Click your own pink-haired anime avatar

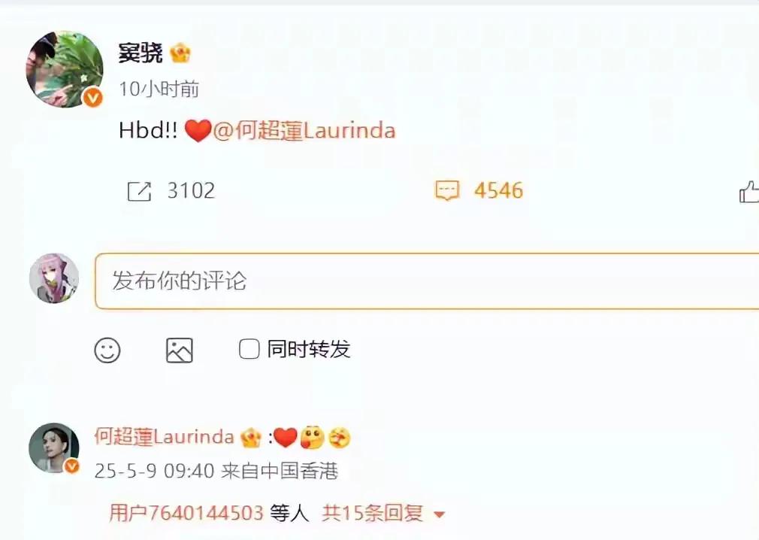[x=53, y=278]
